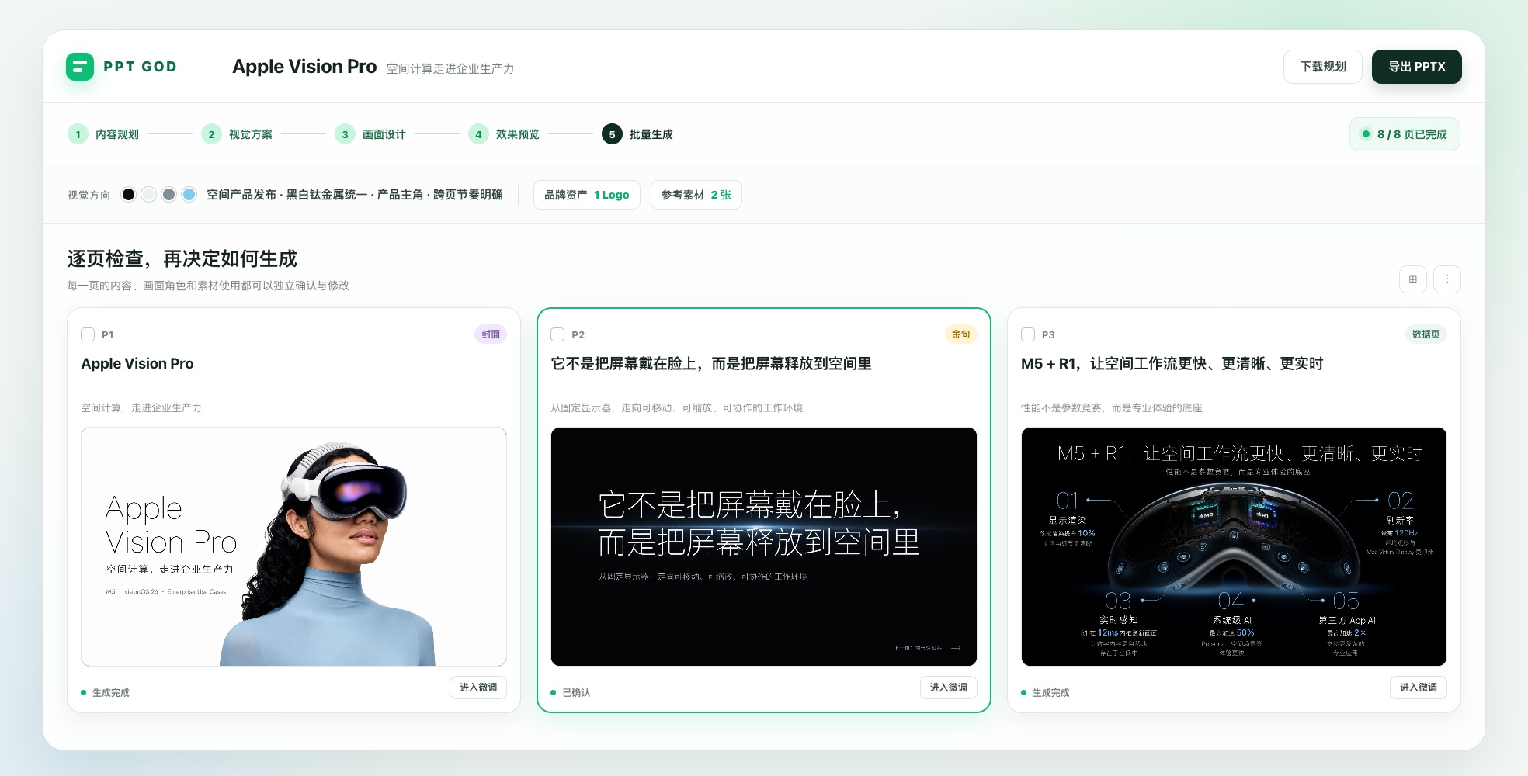The width and height of the screenshot is (1528, 776).
Task: Click the 下载规划 button
Action: click(1323, 67)
